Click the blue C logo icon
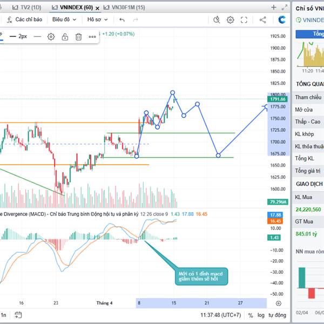Screen dimensions: 324x324 click(x=282, y=19)
